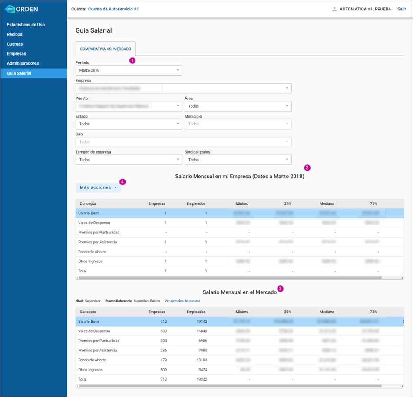Click the pink marker number 2
413x397 pixels.
pos(307,167)
